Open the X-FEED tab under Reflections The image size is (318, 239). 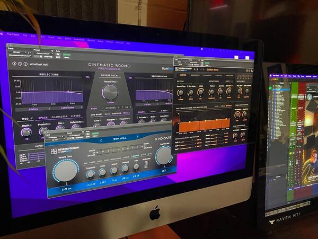coord(76,116)
